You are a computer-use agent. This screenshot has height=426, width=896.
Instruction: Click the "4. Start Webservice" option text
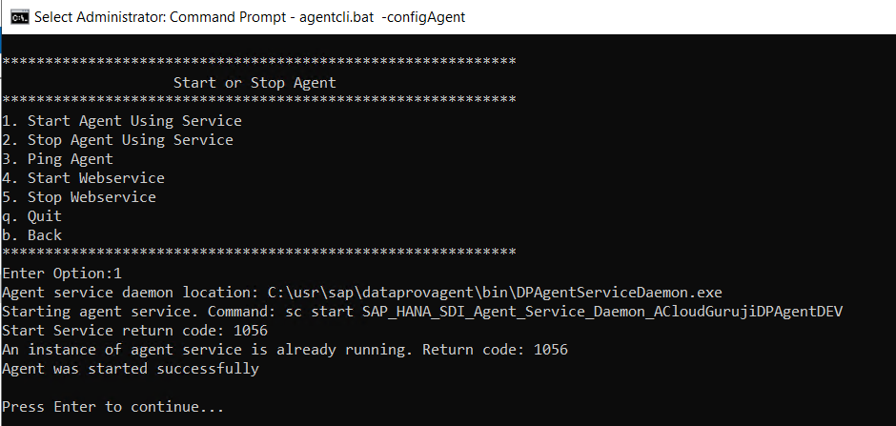[84, 178]
